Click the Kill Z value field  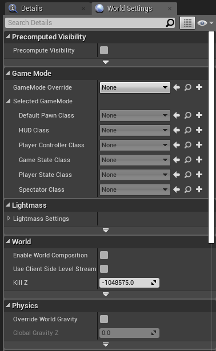(x=129, y=283)
